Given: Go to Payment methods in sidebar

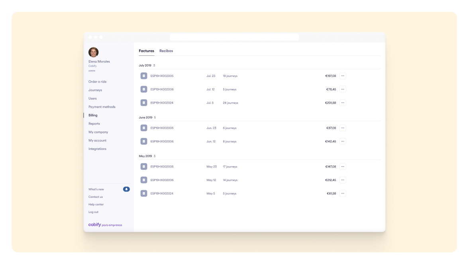Looking at the screenshot, I should [102, 107].
